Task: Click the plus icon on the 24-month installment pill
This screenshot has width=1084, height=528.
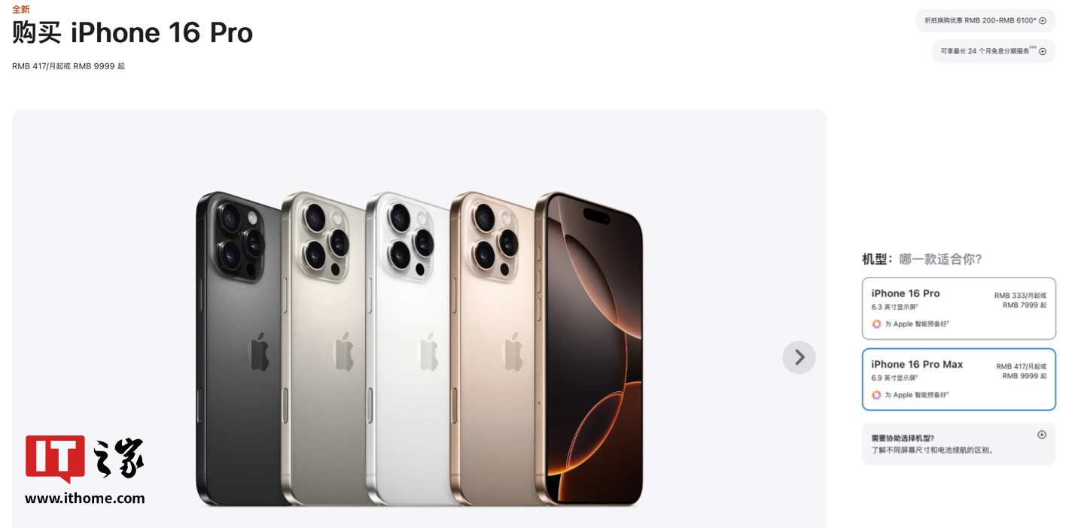Action: [x=1043, y=51]
